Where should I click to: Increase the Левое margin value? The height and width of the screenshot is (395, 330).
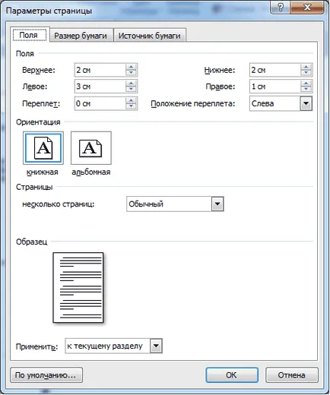131,84
